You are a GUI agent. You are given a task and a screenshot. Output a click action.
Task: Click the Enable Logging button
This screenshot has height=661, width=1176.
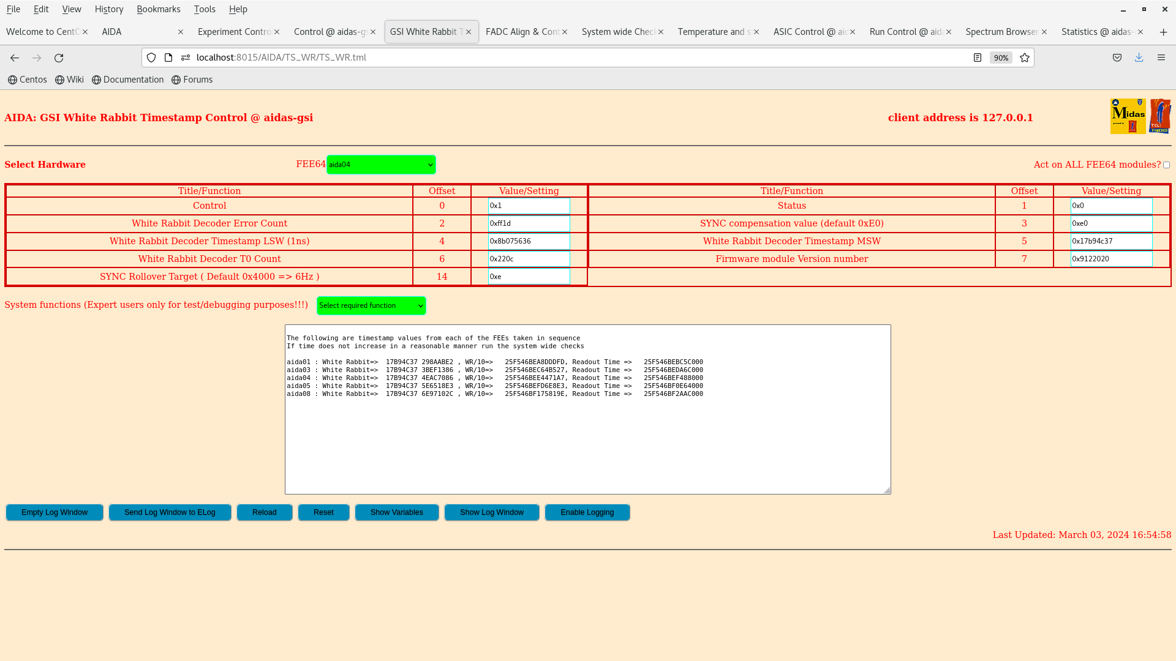coord(587,512)
